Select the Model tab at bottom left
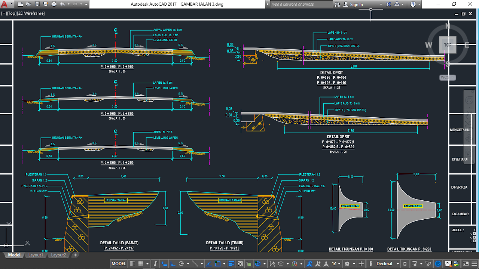 point(13,255)
